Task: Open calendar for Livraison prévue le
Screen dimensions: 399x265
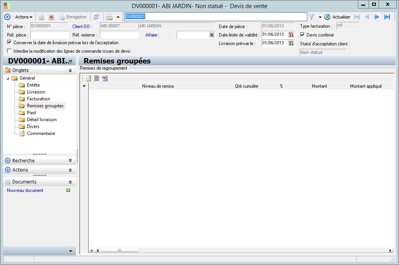Action: tap(291, 43)
